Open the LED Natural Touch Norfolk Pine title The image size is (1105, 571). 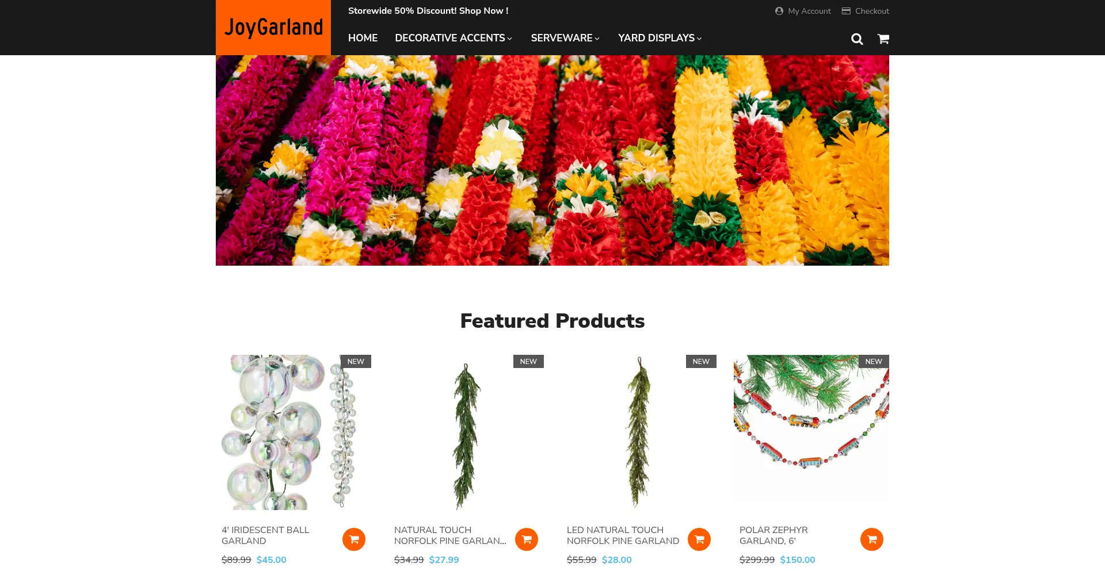[623, 535]
